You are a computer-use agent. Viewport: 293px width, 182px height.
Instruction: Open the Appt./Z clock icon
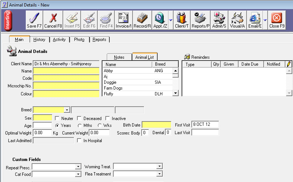tap(160, 20)
